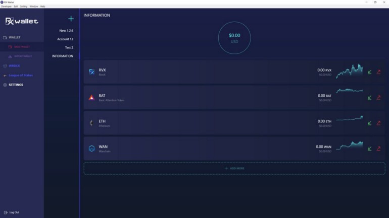Send ETH with the red arrow
Viewport: 389px width, 218px height.
(x=378, y=123)
